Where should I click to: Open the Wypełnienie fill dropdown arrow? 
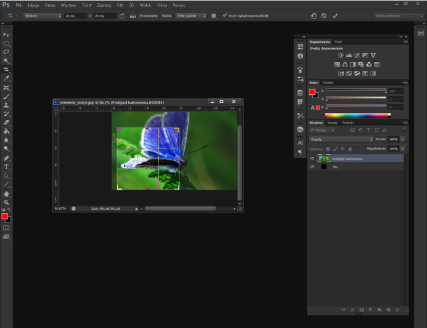[402, 149]
